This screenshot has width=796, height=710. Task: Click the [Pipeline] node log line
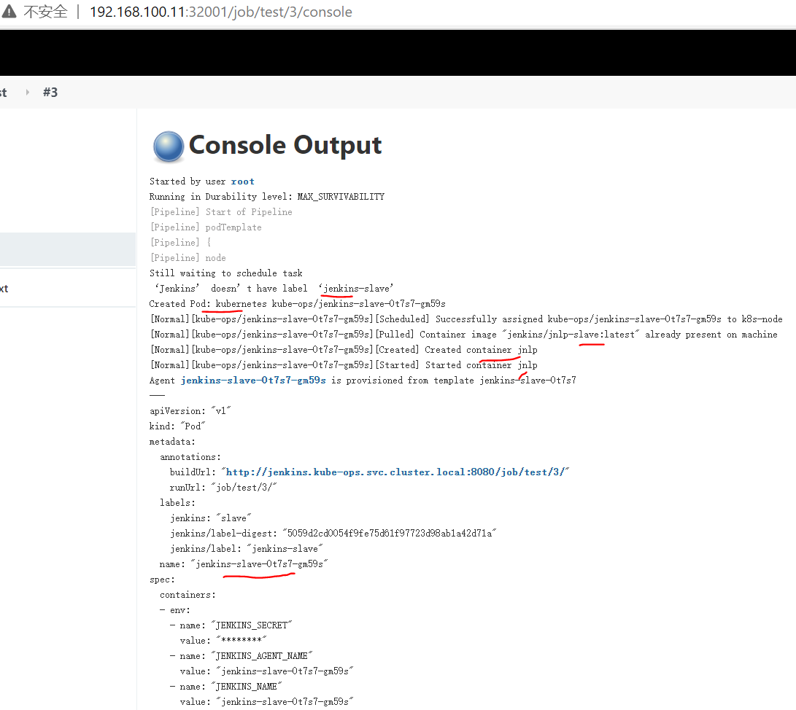pos(188,257)
